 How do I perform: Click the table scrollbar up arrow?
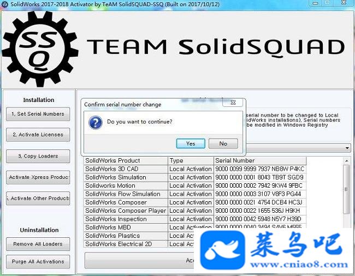[347, 161]
